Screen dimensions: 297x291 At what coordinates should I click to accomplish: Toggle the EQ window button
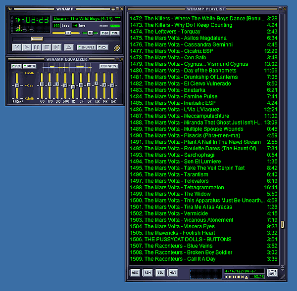[105, 33]
